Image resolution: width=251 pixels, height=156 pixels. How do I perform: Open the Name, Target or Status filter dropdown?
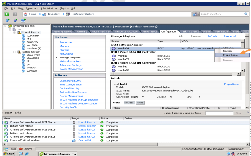203,113
